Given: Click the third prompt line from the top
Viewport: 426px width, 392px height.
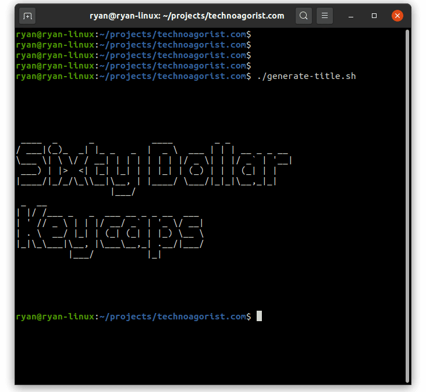Looking at the screenshot, I should pyautogui.click(x=134, y=56).
